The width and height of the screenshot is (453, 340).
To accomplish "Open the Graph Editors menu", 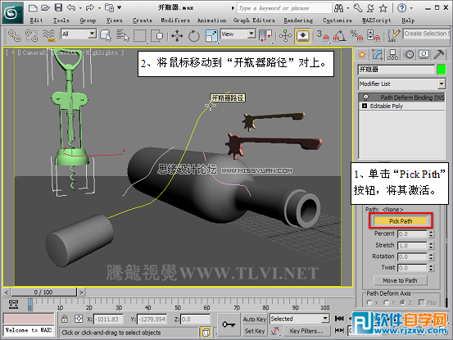I will [x=254, y=20].
